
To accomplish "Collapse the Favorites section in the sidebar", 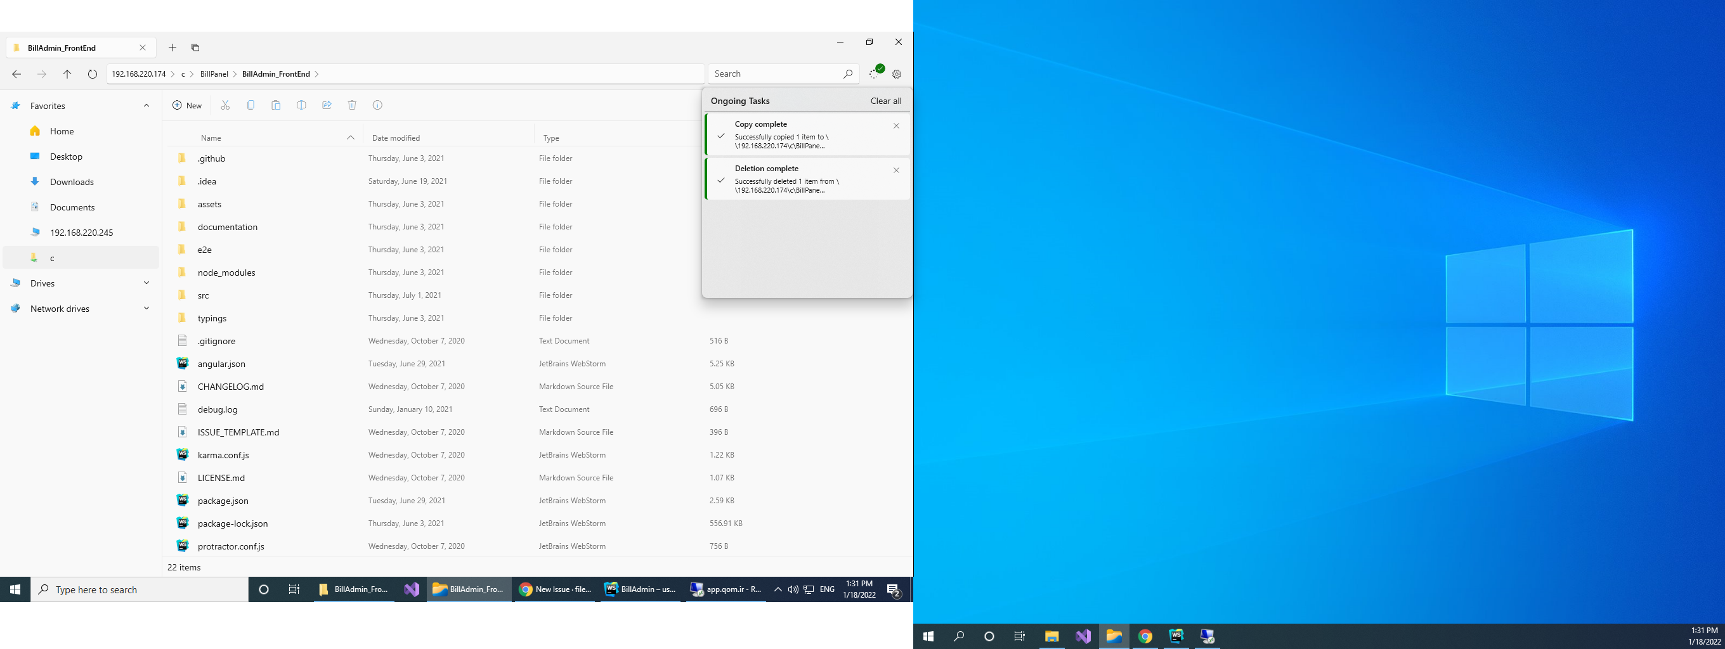I will 146,105.
